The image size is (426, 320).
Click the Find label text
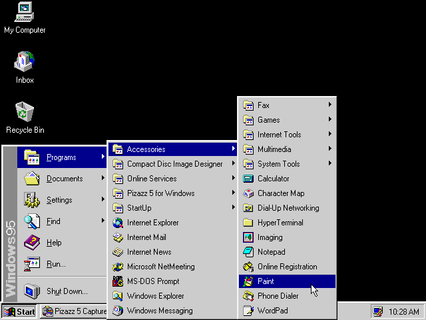(x=53, y=221)
